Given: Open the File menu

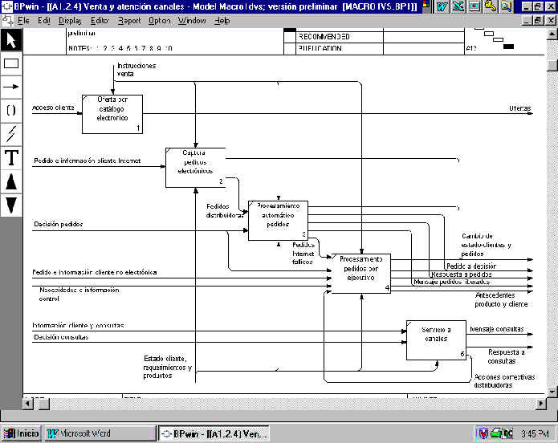Looking at the screenshot, I should tap(23, 21).
